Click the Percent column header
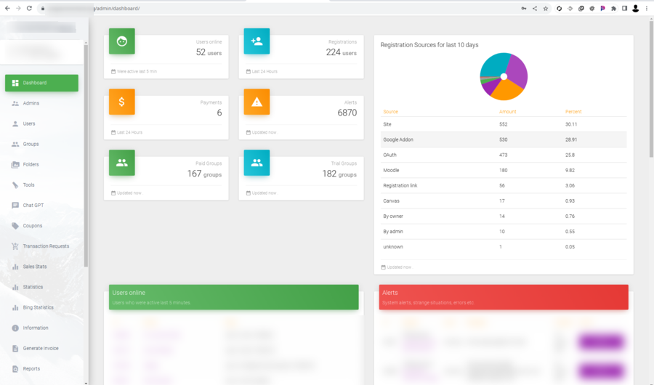The width and height of the screenshot is (654, 385). [x=573, y=112]
